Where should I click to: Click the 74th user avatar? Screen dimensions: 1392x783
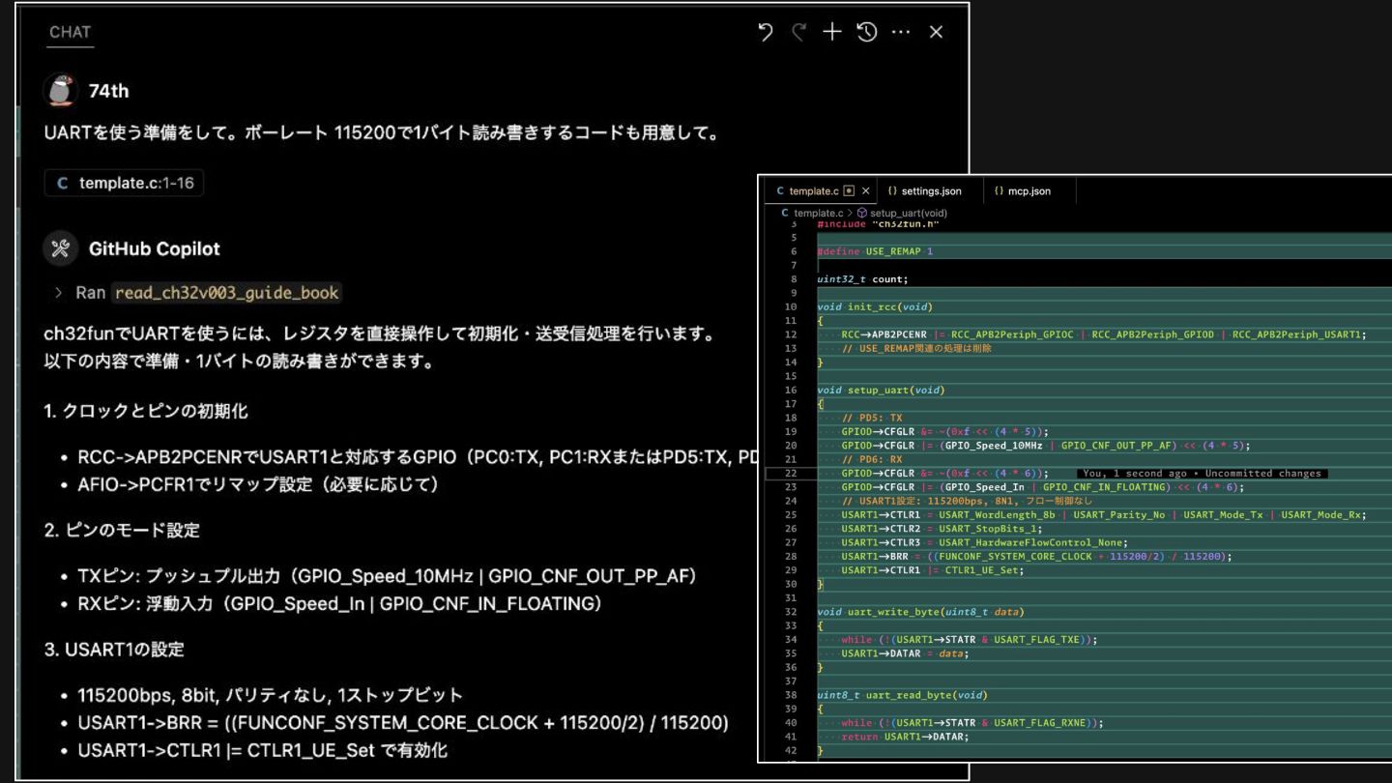[60, 91]
